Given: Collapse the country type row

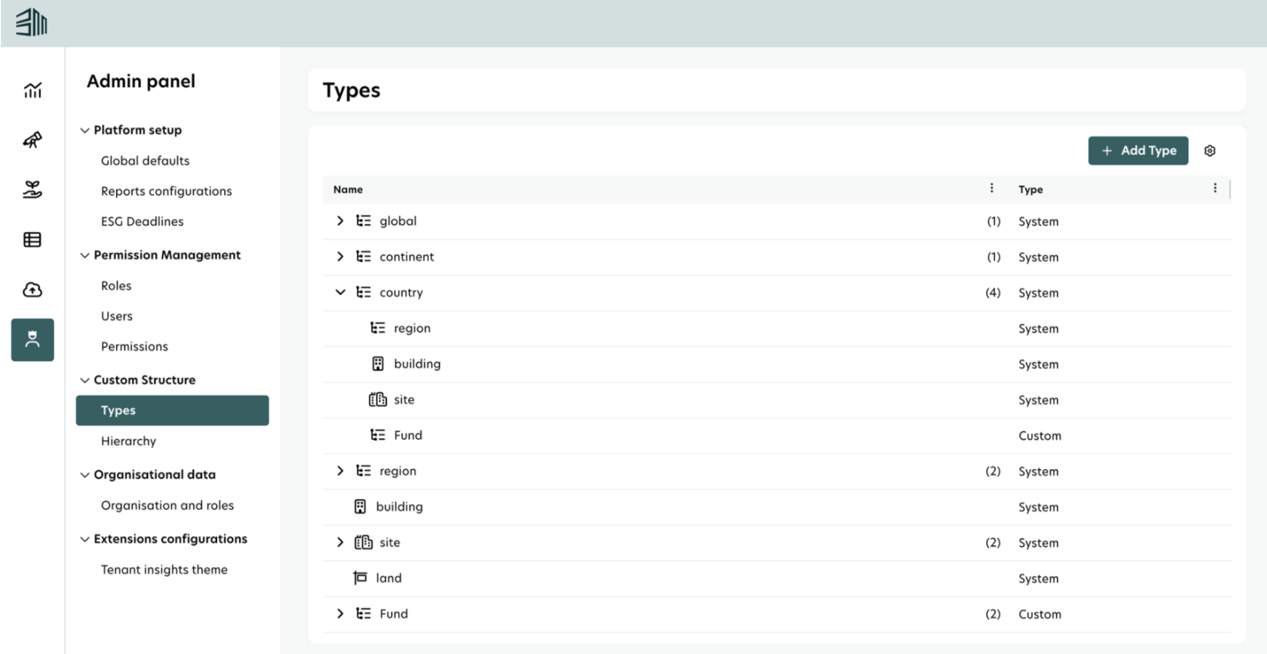Looking at the screenshot, I should click(x=340, y=292).
